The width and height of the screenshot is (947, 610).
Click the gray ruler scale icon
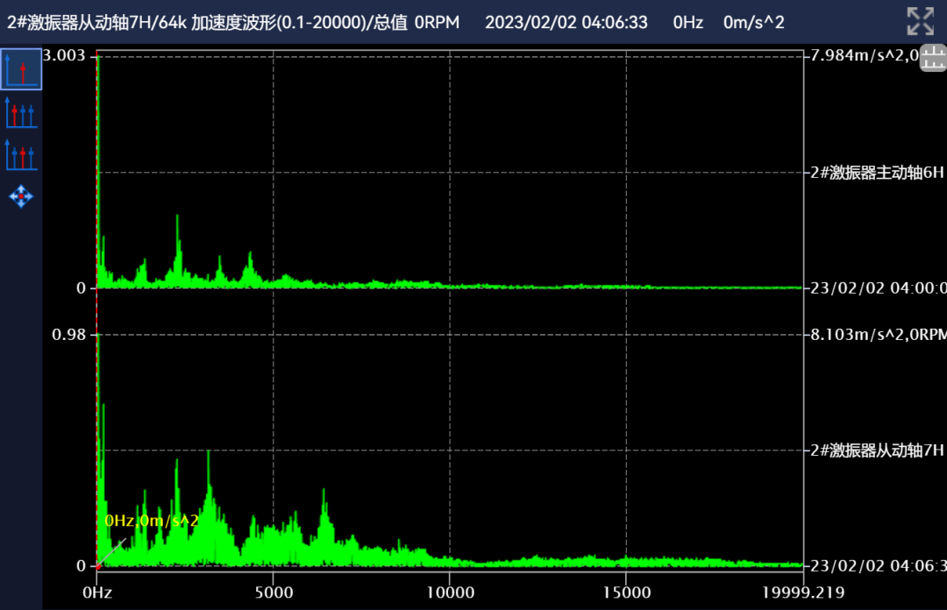(x=932, y=59)
